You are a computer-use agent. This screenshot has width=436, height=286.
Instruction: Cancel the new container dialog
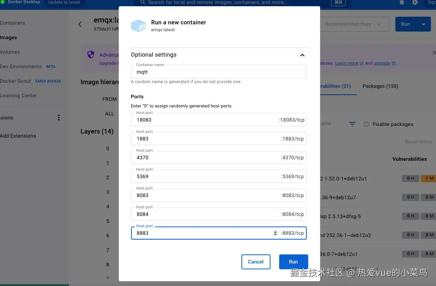click(x=256, y=262)
